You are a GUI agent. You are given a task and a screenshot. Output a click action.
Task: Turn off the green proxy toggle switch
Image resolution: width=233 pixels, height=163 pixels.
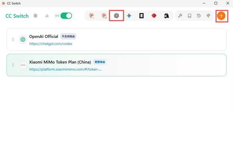pos(66,16)
